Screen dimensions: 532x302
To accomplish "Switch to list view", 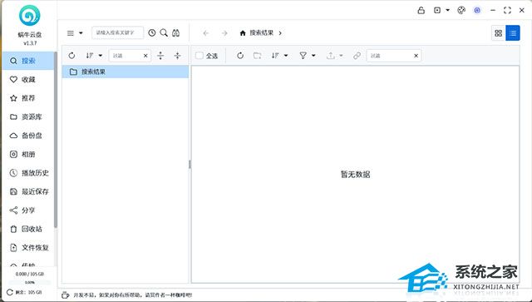I will pyautogui.click(x=513, y=33).
